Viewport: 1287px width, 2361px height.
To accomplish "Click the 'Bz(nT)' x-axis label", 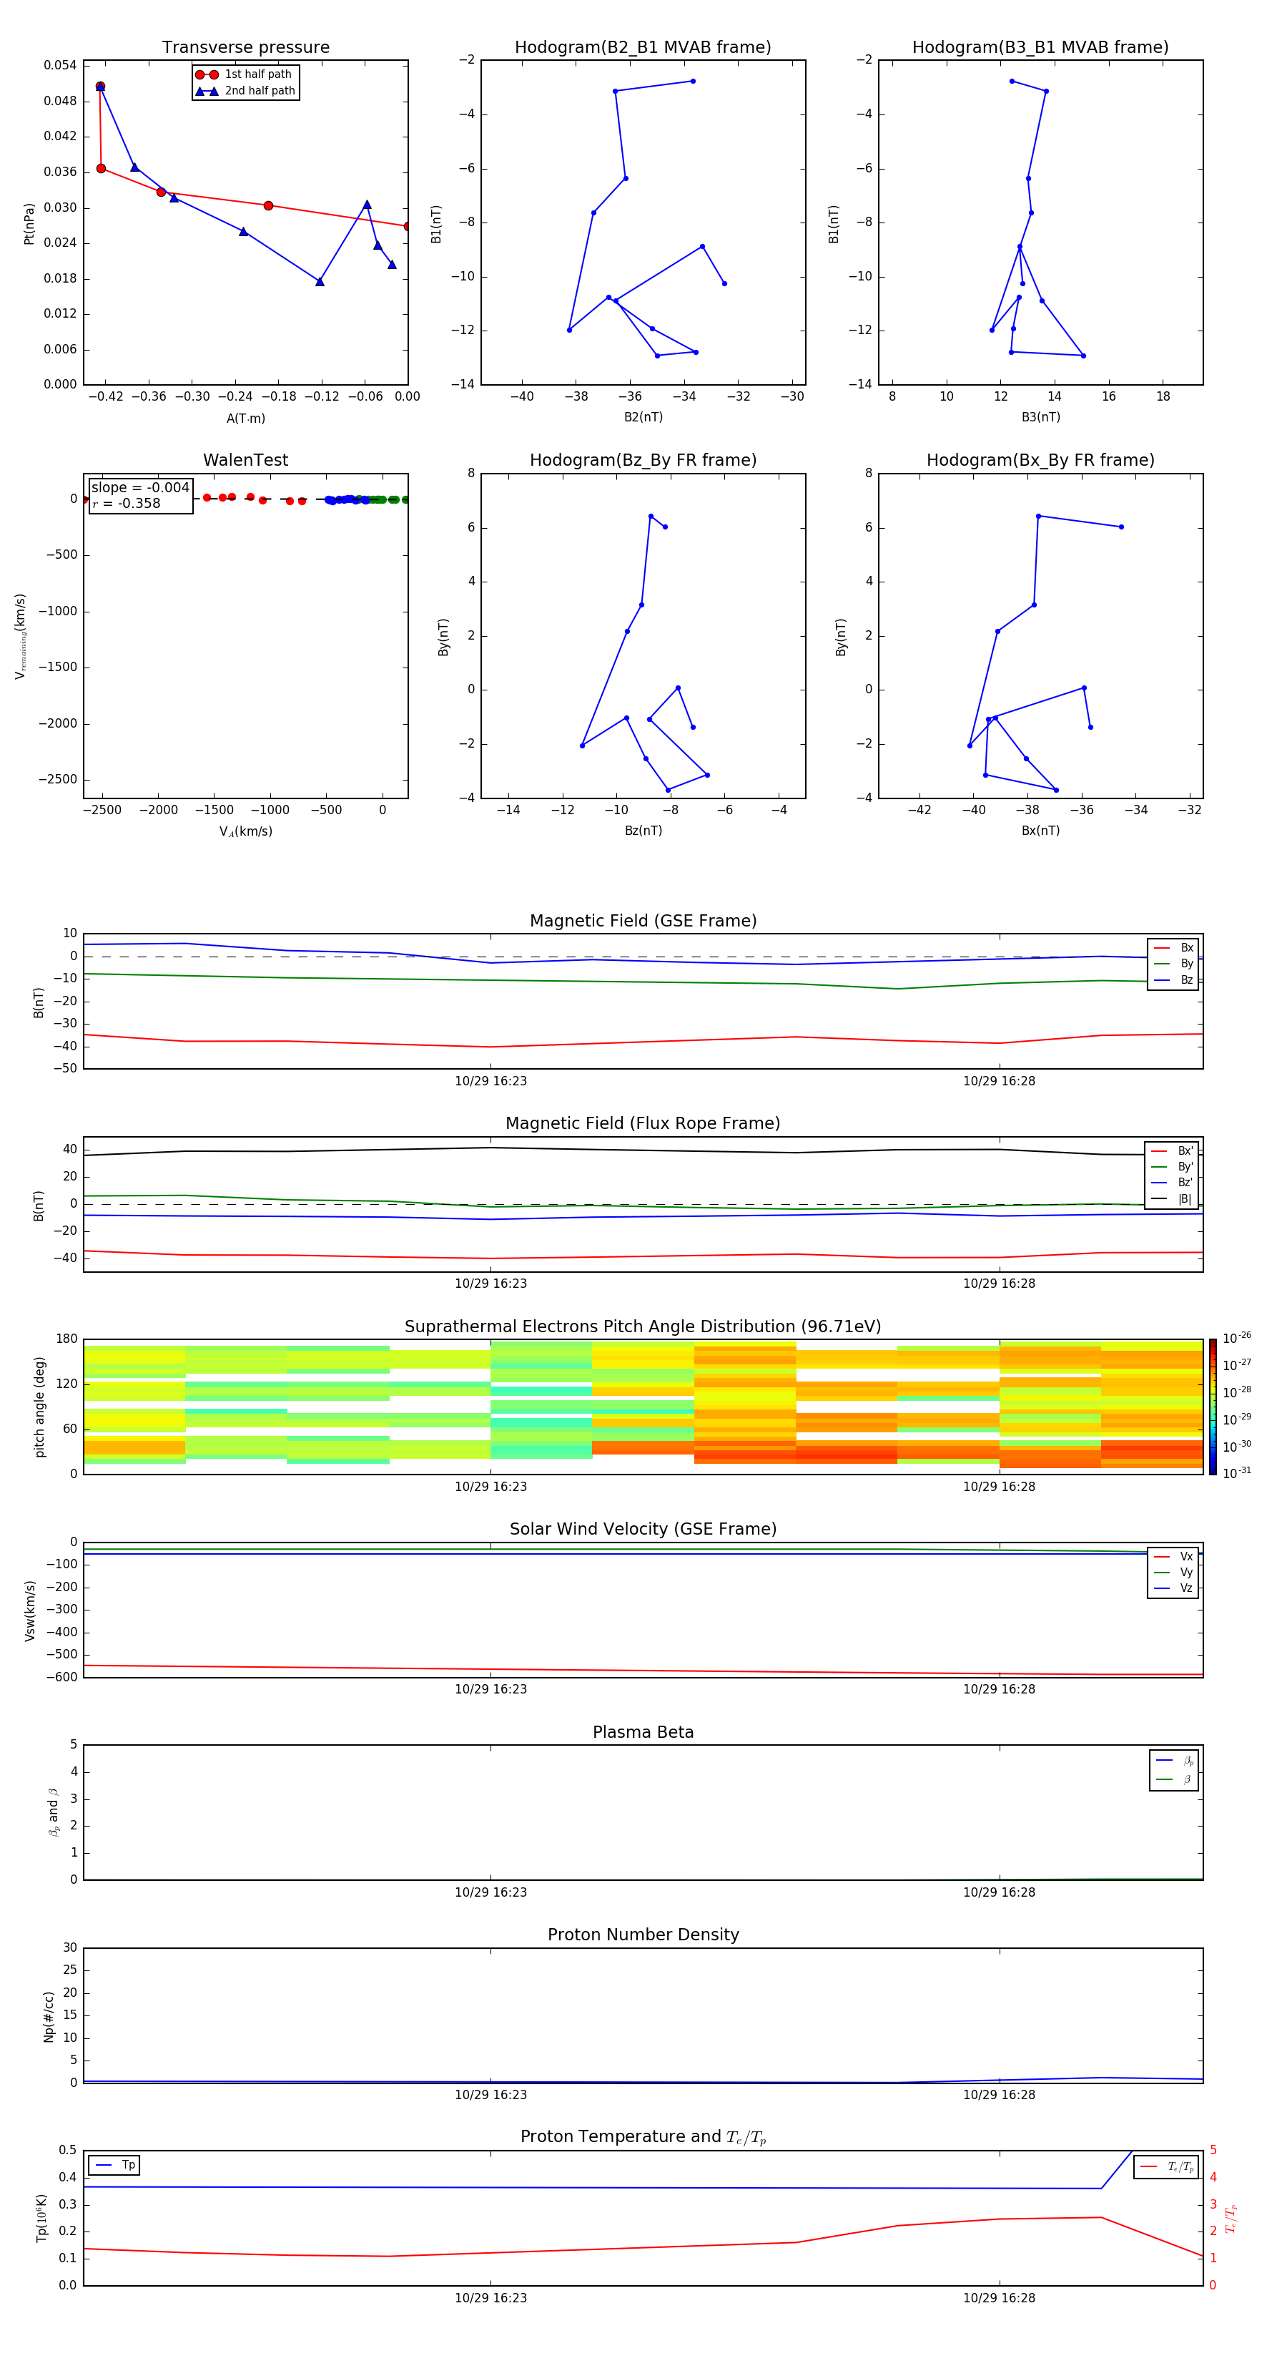I will point(643,831).
